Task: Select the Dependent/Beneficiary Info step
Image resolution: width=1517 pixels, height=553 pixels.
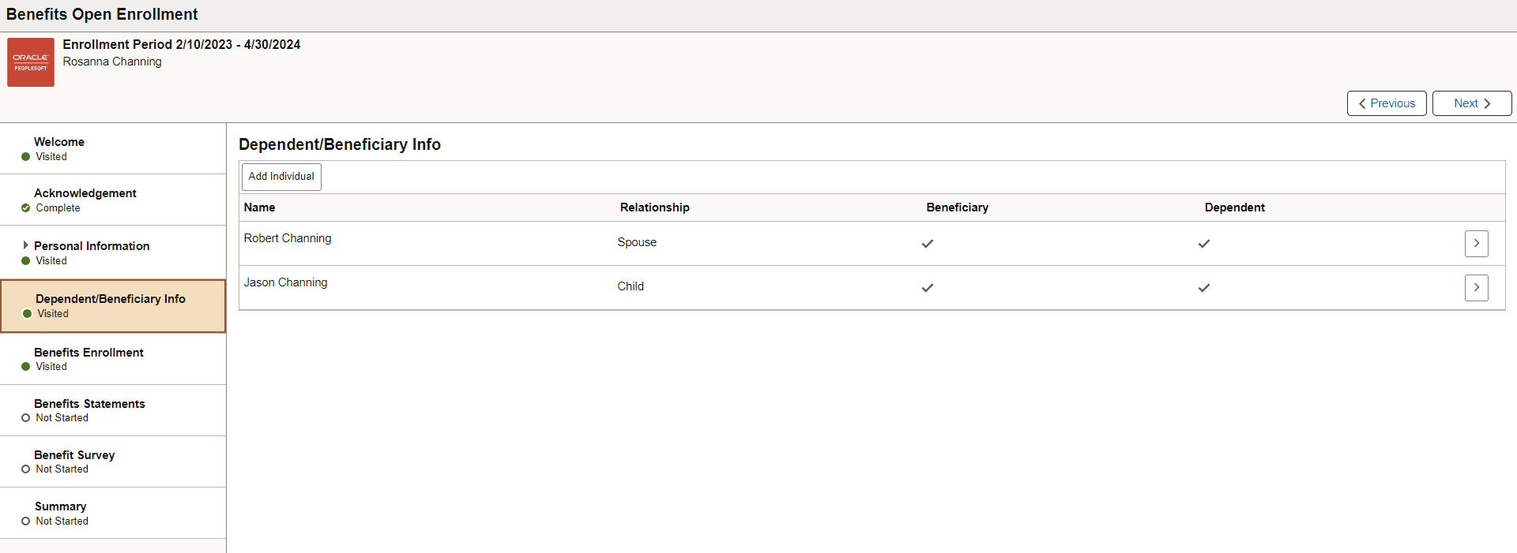Action: (113, 306)
